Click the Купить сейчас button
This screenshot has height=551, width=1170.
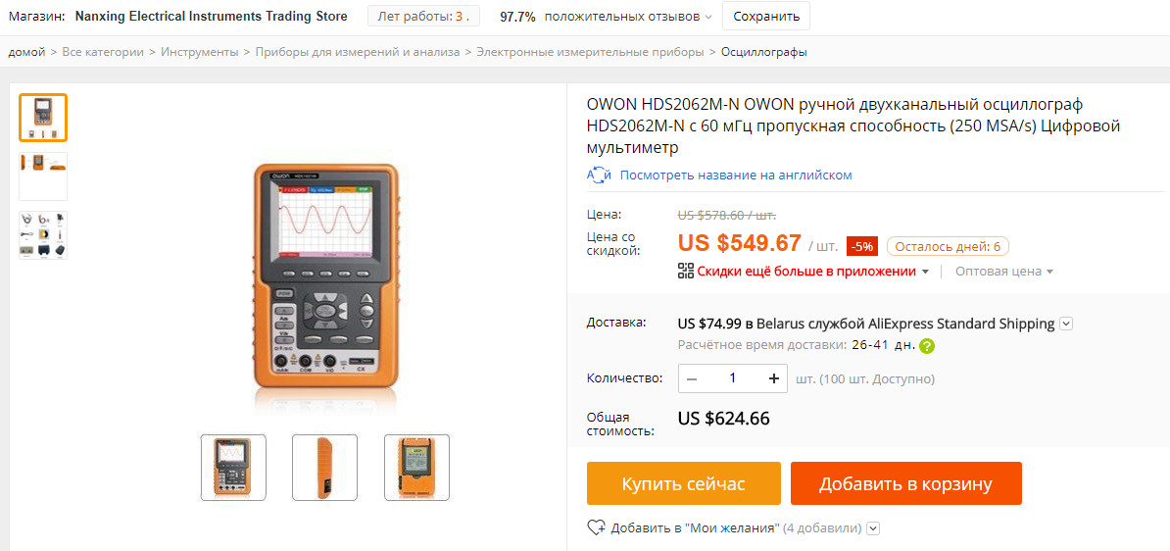[x=684, y=483]
